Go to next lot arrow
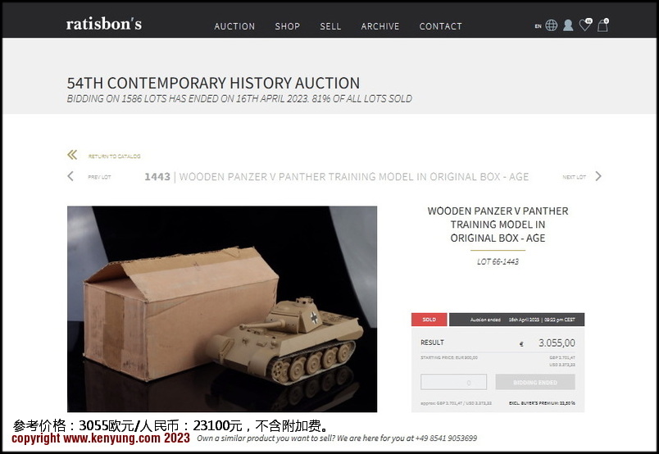 click(598, 176)
